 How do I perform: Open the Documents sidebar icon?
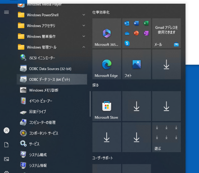coord(6,145)
